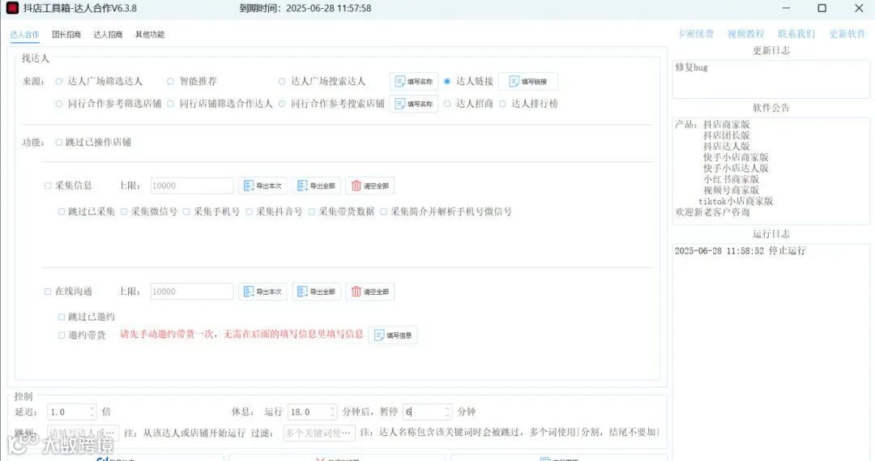Click the red app icon in the title bar
Screen dimensions: 875x461
pyautogui.click(x=12, y=8)
